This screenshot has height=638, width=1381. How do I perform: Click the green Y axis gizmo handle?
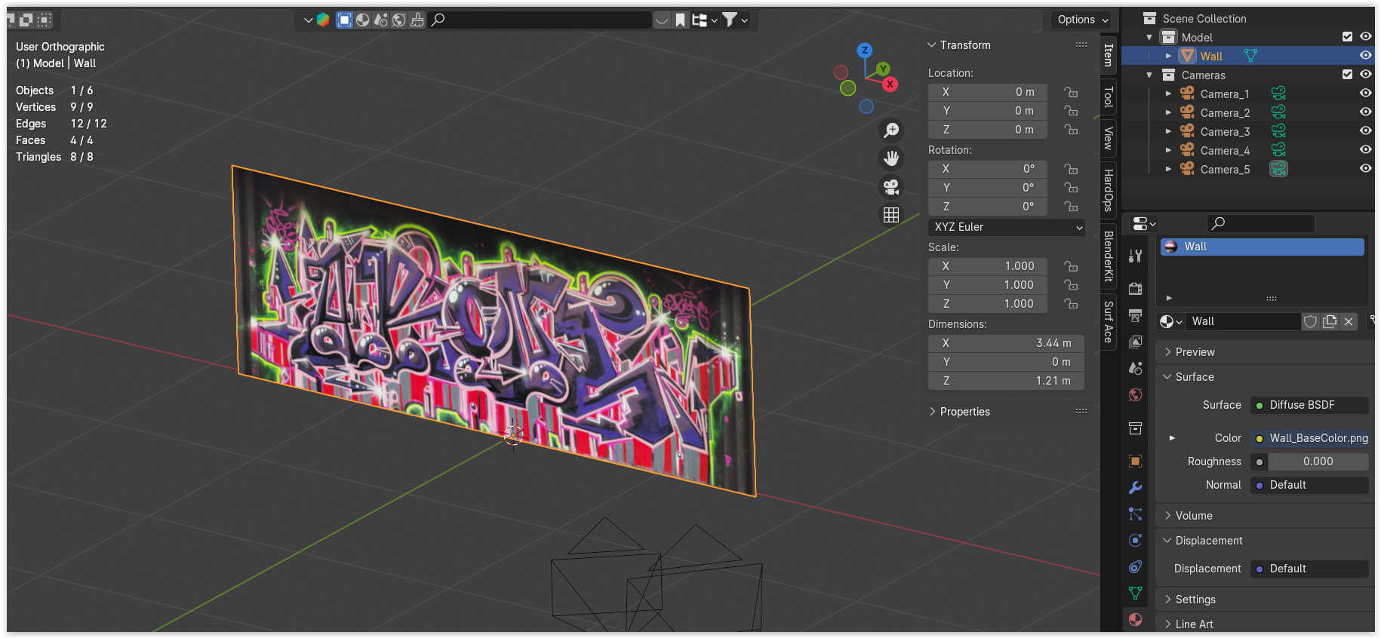(883, 69)
